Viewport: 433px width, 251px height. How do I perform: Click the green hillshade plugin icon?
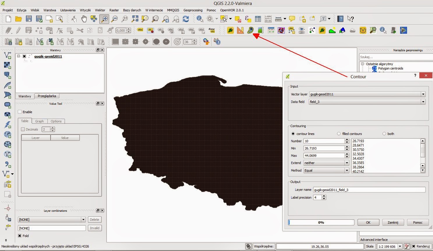(x=332, y=30)
